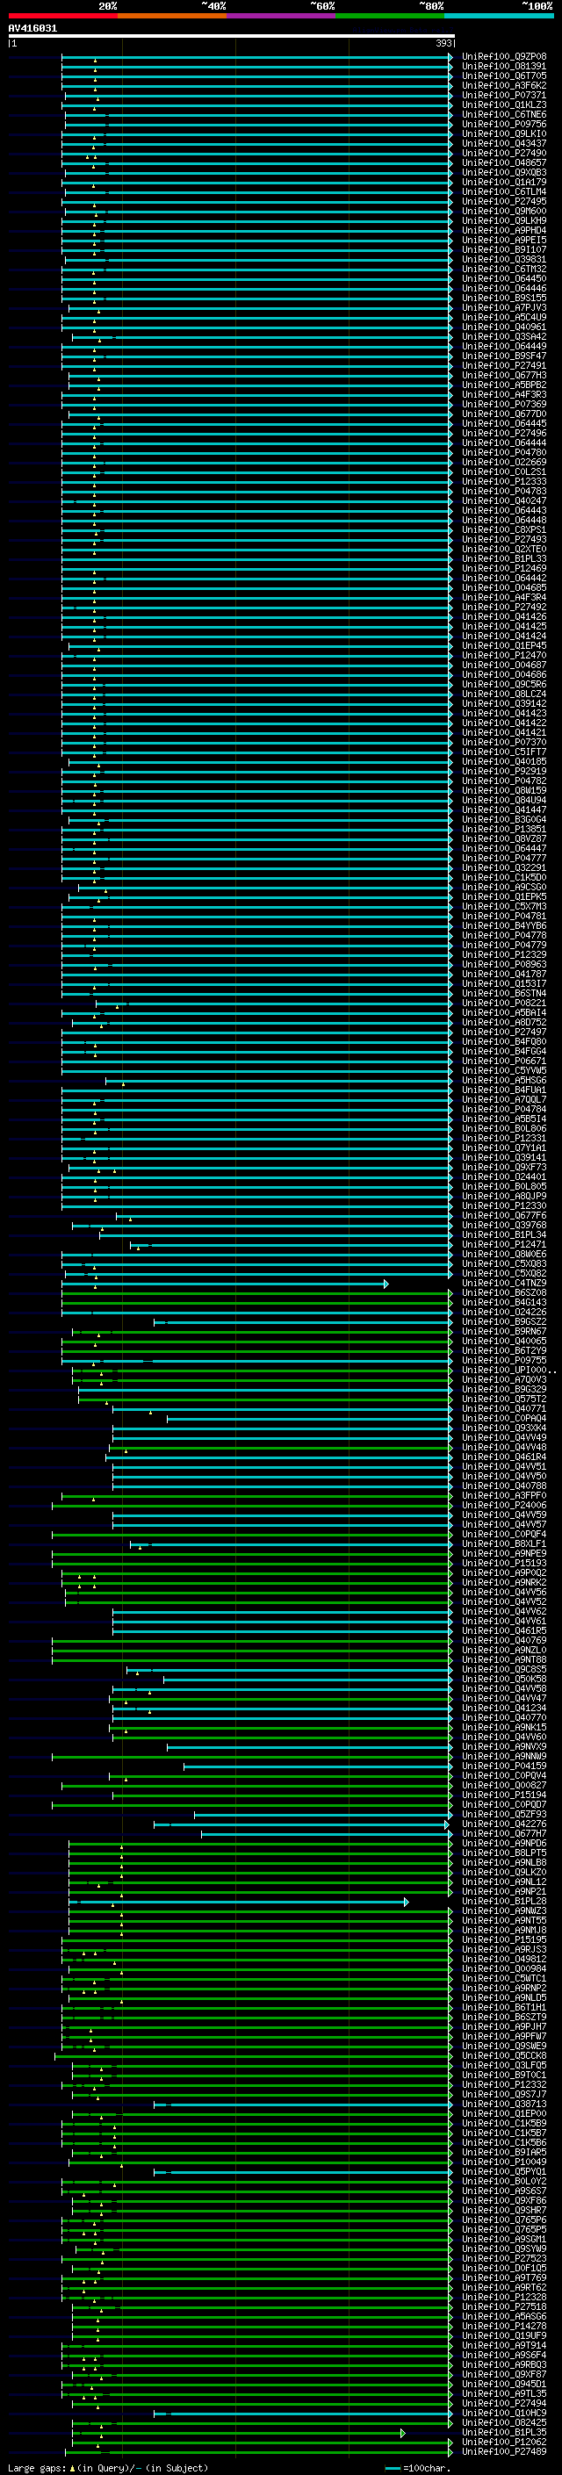
Task: Select hit label UniRef100_P92919
Action: 504,772
